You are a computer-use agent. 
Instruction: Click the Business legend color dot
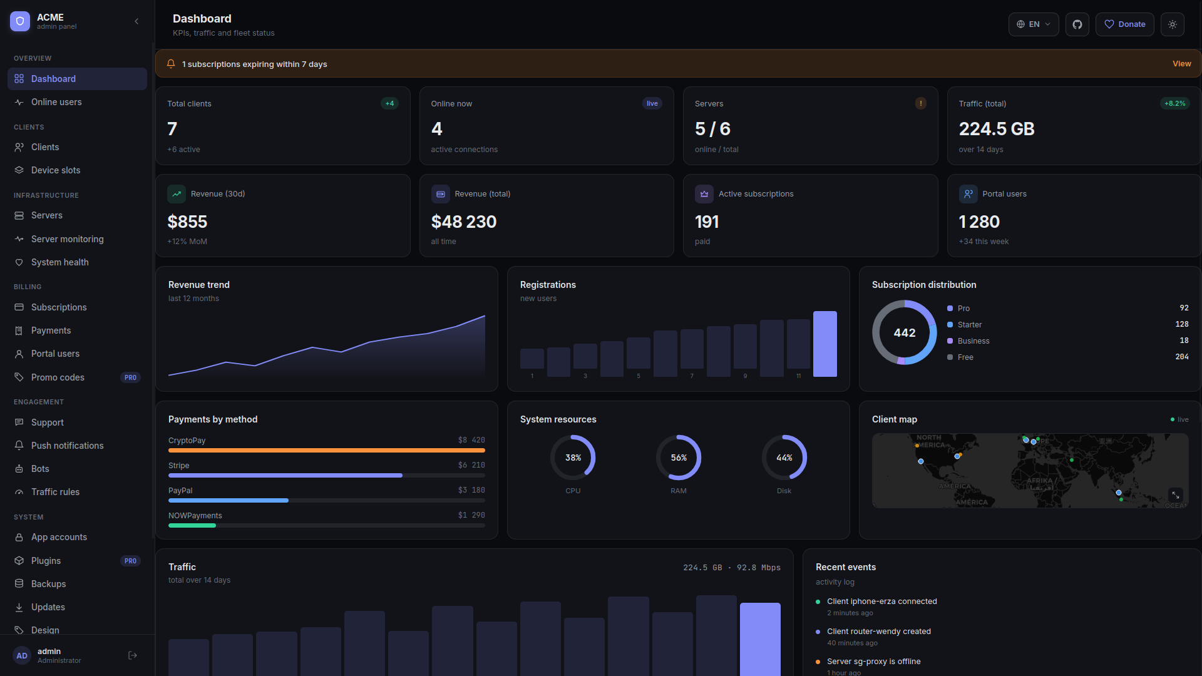point(950,341)
